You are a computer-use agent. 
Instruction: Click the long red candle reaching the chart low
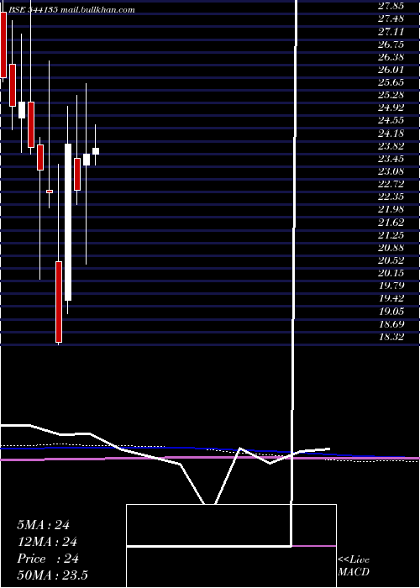tap(59, 302)
